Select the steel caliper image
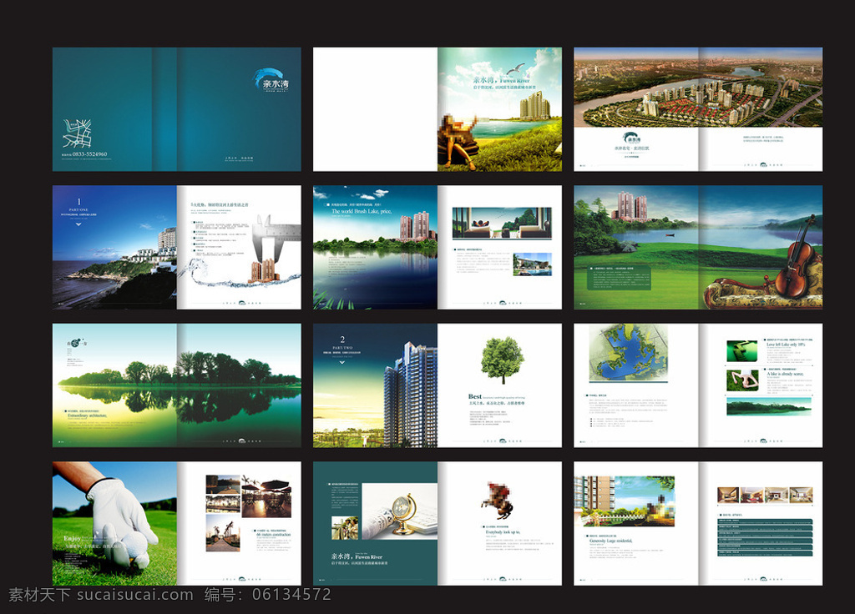The width and height of the screenshot is (855, 614). coord(277,238)
